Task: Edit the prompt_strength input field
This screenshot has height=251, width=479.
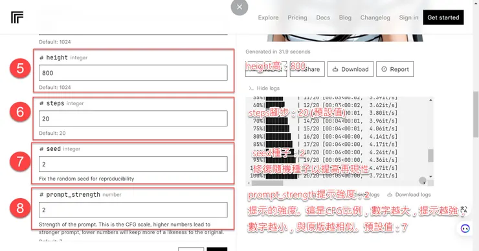Action: (x=133, y=210)
